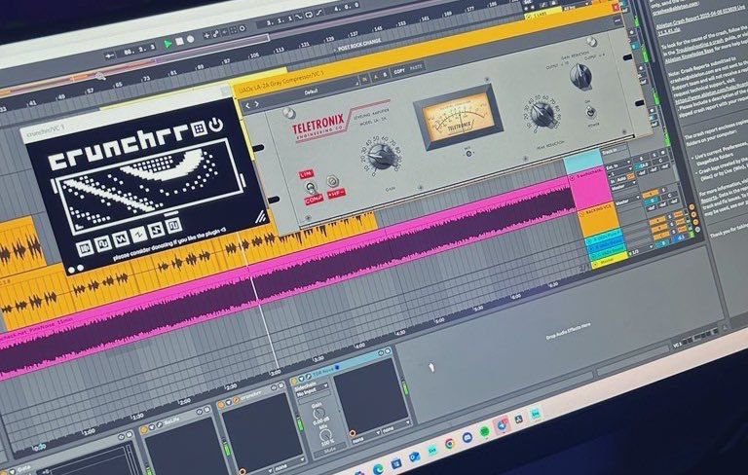Image resolution: width=748 pixels, height=475 pixels.
Task: Toggle the crunchrr device activator in the device chain
Action: pos(221,404)
